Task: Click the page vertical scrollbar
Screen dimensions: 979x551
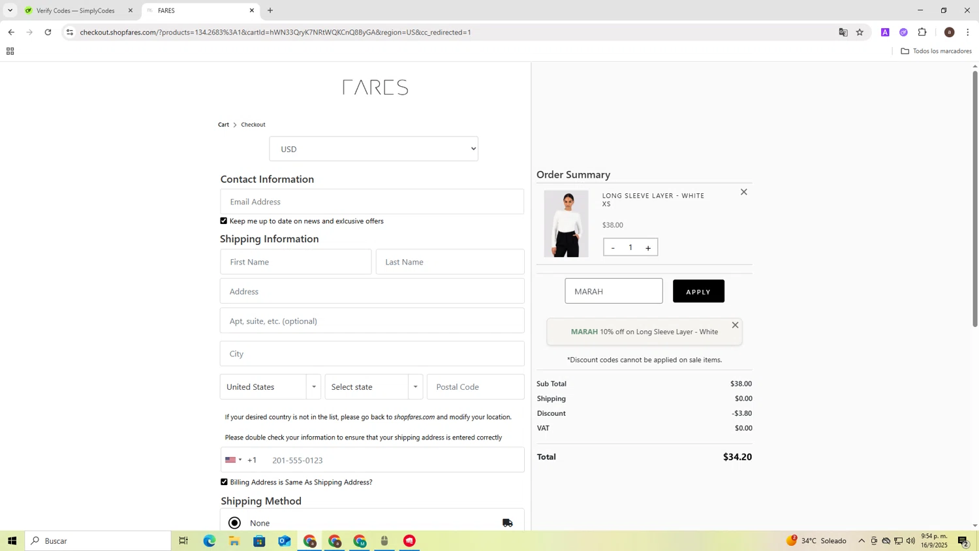Action: pyautogui.click(x=975, y=198)
